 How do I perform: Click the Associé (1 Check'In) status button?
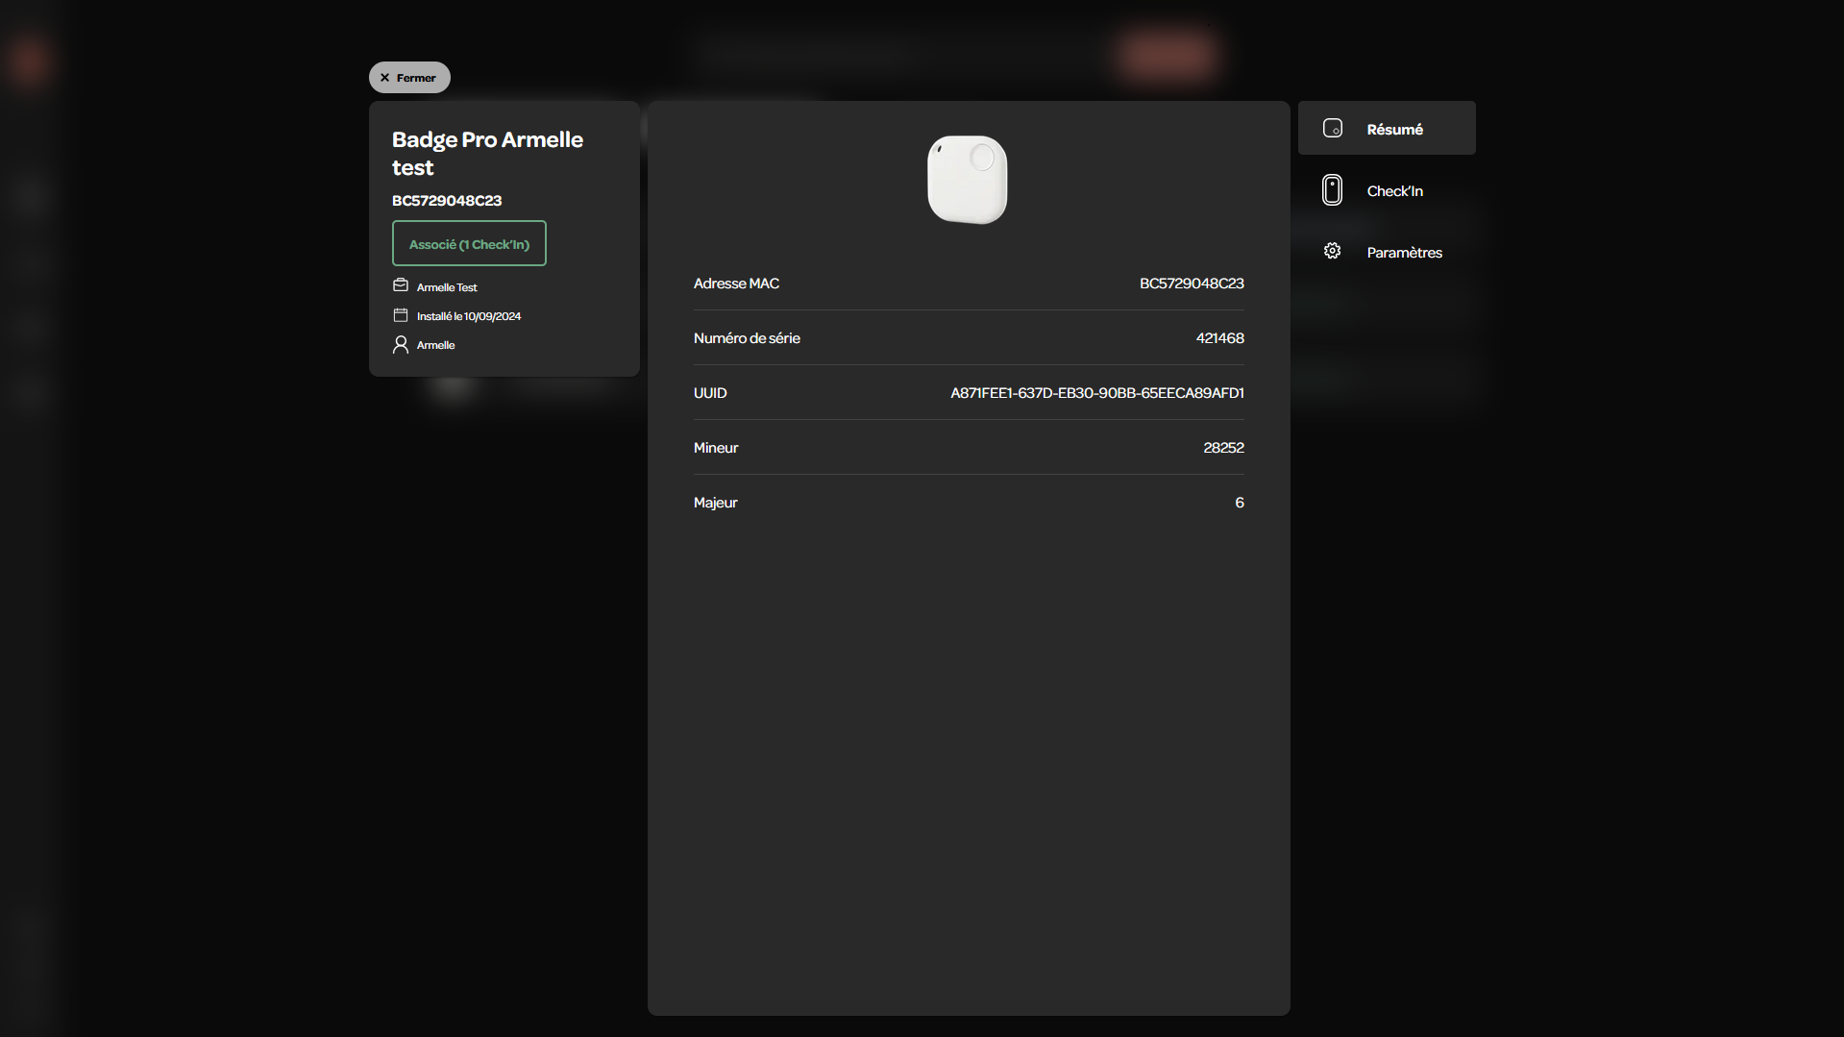click(x=469, y=243)
